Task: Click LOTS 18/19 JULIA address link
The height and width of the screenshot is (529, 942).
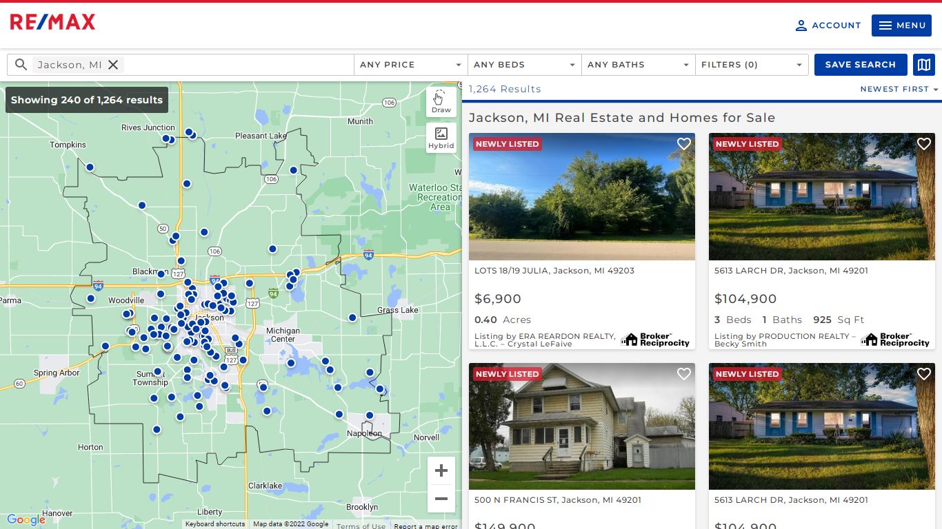Action: point(554,271)
